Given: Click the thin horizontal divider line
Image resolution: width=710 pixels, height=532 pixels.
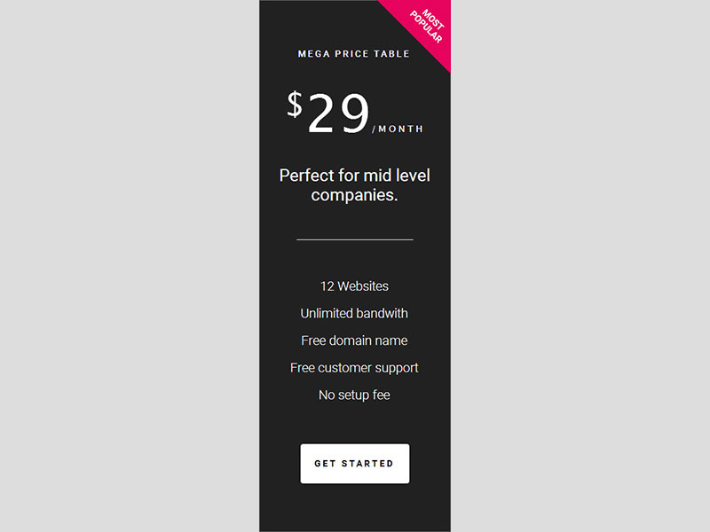Looking at the screenshot, I should tap(354, 239).
